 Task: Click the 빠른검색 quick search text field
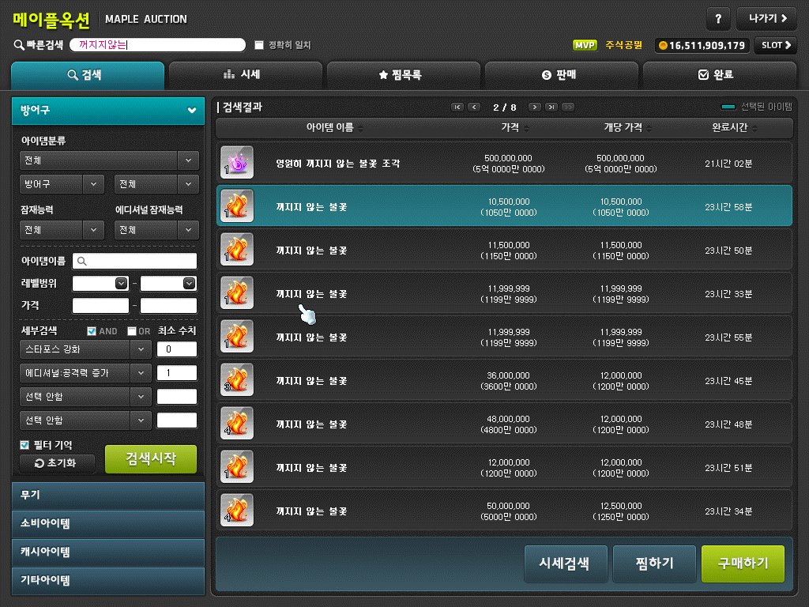point(157,45)
